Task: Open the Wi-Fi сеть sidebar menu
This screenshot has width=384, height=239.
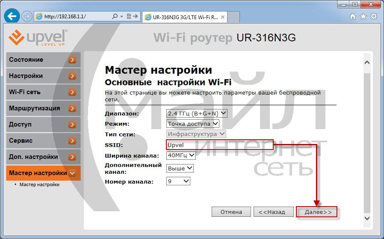Action: tap(43, 92)
